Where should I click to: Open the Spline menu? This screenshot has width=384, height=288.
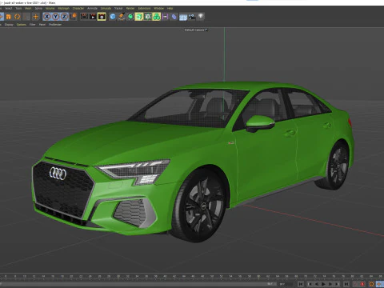click(38, 8)
